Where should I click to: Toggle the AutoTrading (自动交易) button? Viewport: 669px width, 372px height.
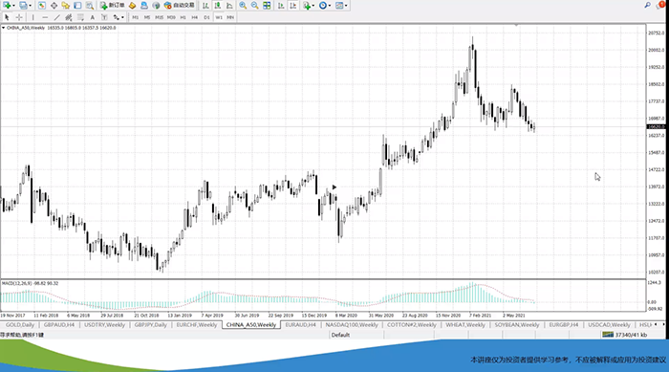coord(180,6)
